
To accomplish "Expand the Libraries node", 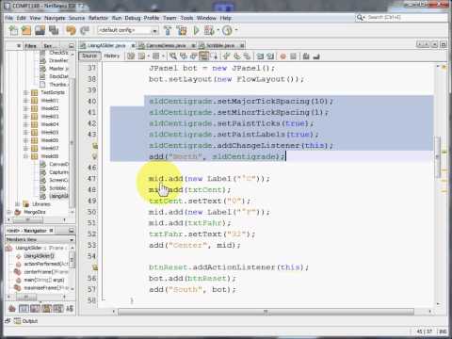I will tap(18, 204).
